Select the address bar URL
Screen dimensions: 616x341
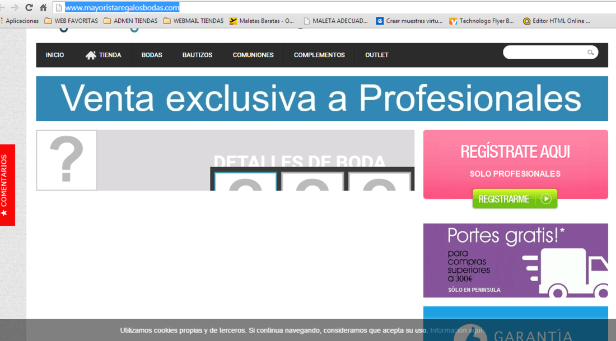coord(122,7)
